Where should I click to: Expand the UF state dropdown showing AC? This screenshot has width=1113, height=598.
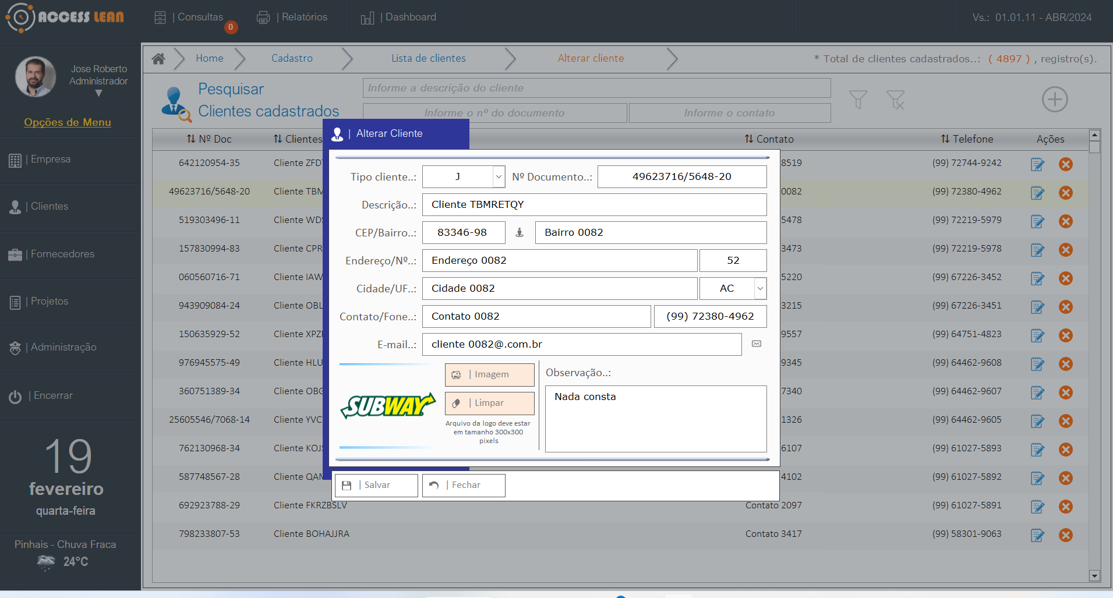[760, 289]
